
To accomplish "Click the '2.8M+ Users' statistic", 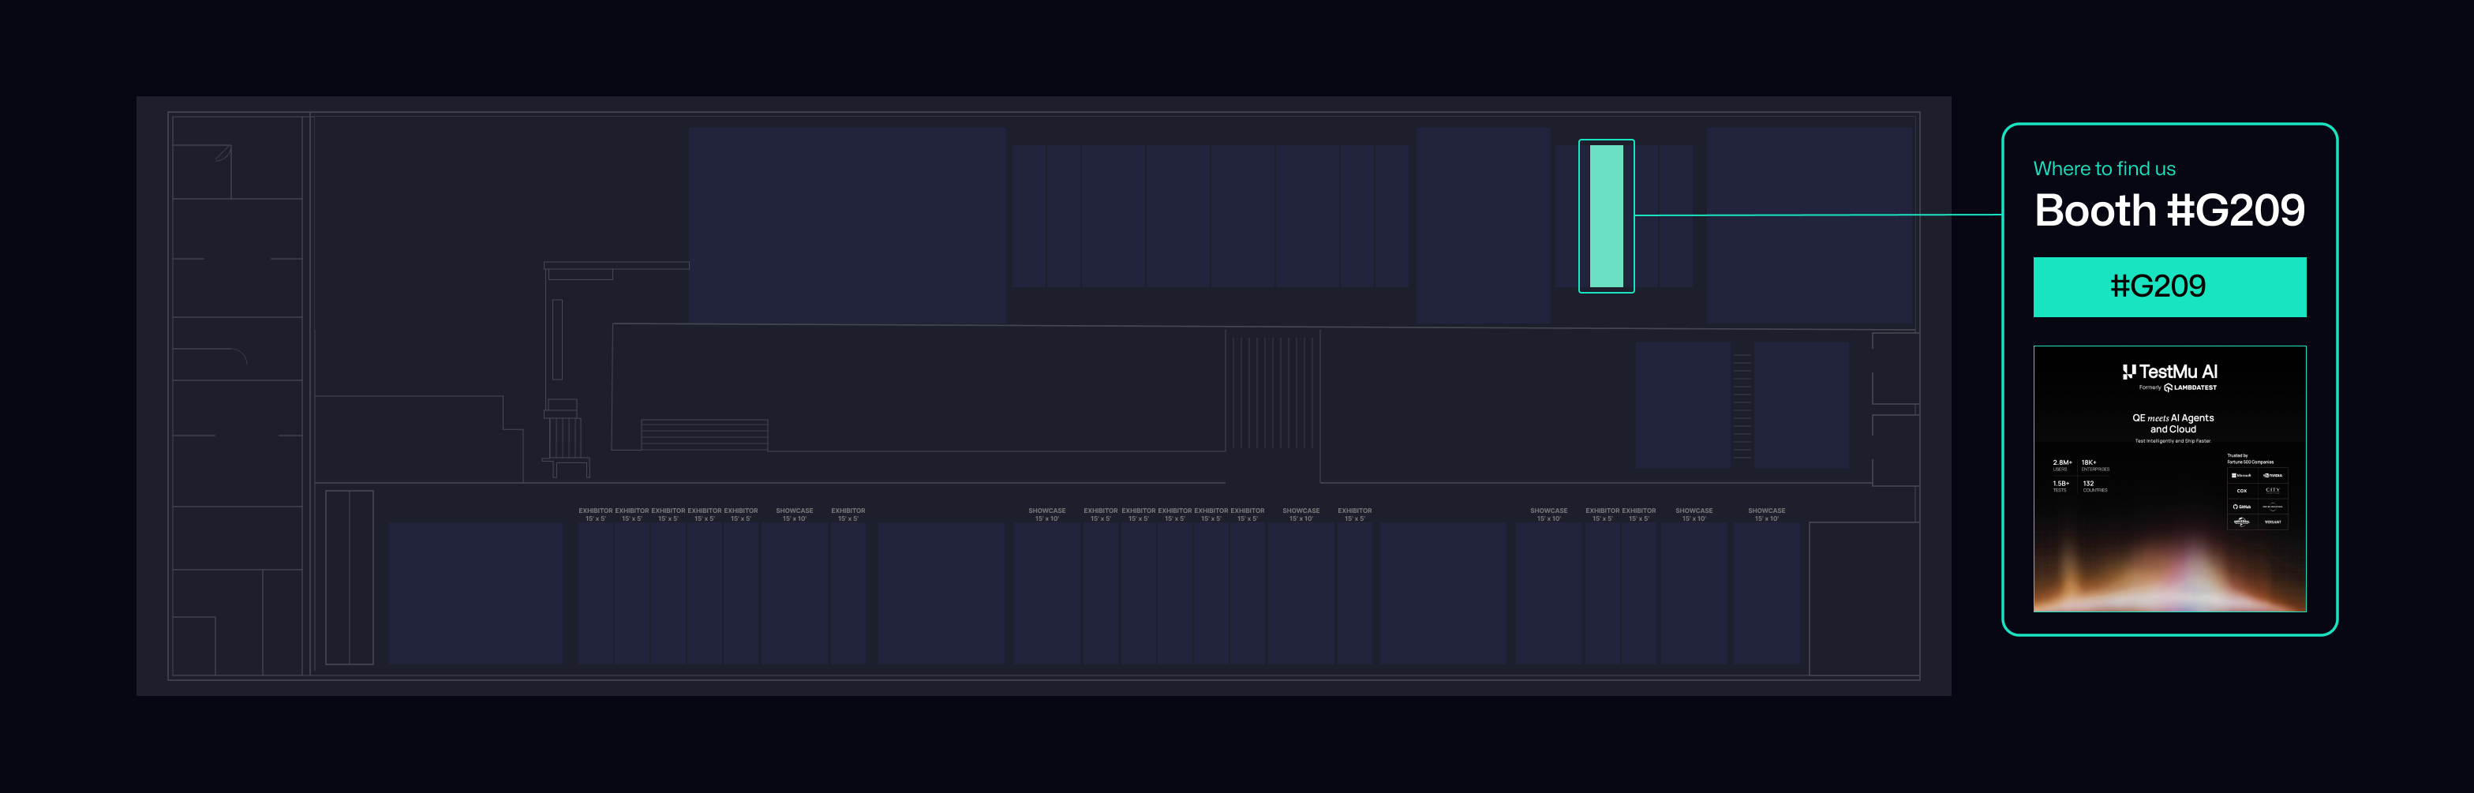I will click(2063, 466).
